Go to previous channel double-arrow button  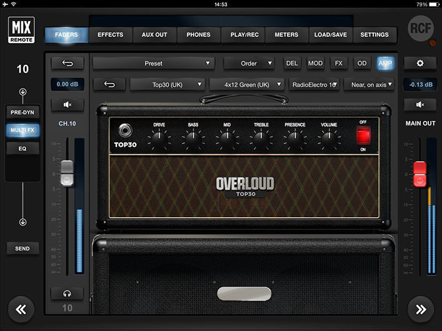pyautogui.click(x=22, y=309)
